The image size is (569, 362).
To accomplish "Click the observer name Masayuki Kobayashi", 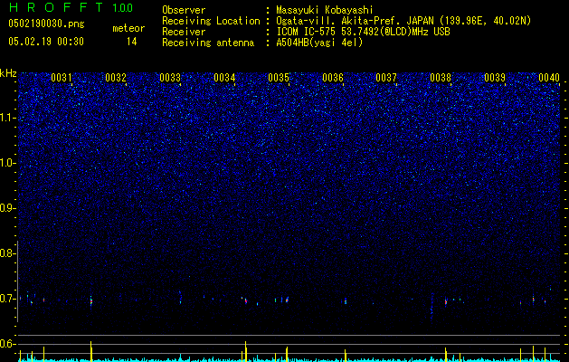I will (325, 10).
